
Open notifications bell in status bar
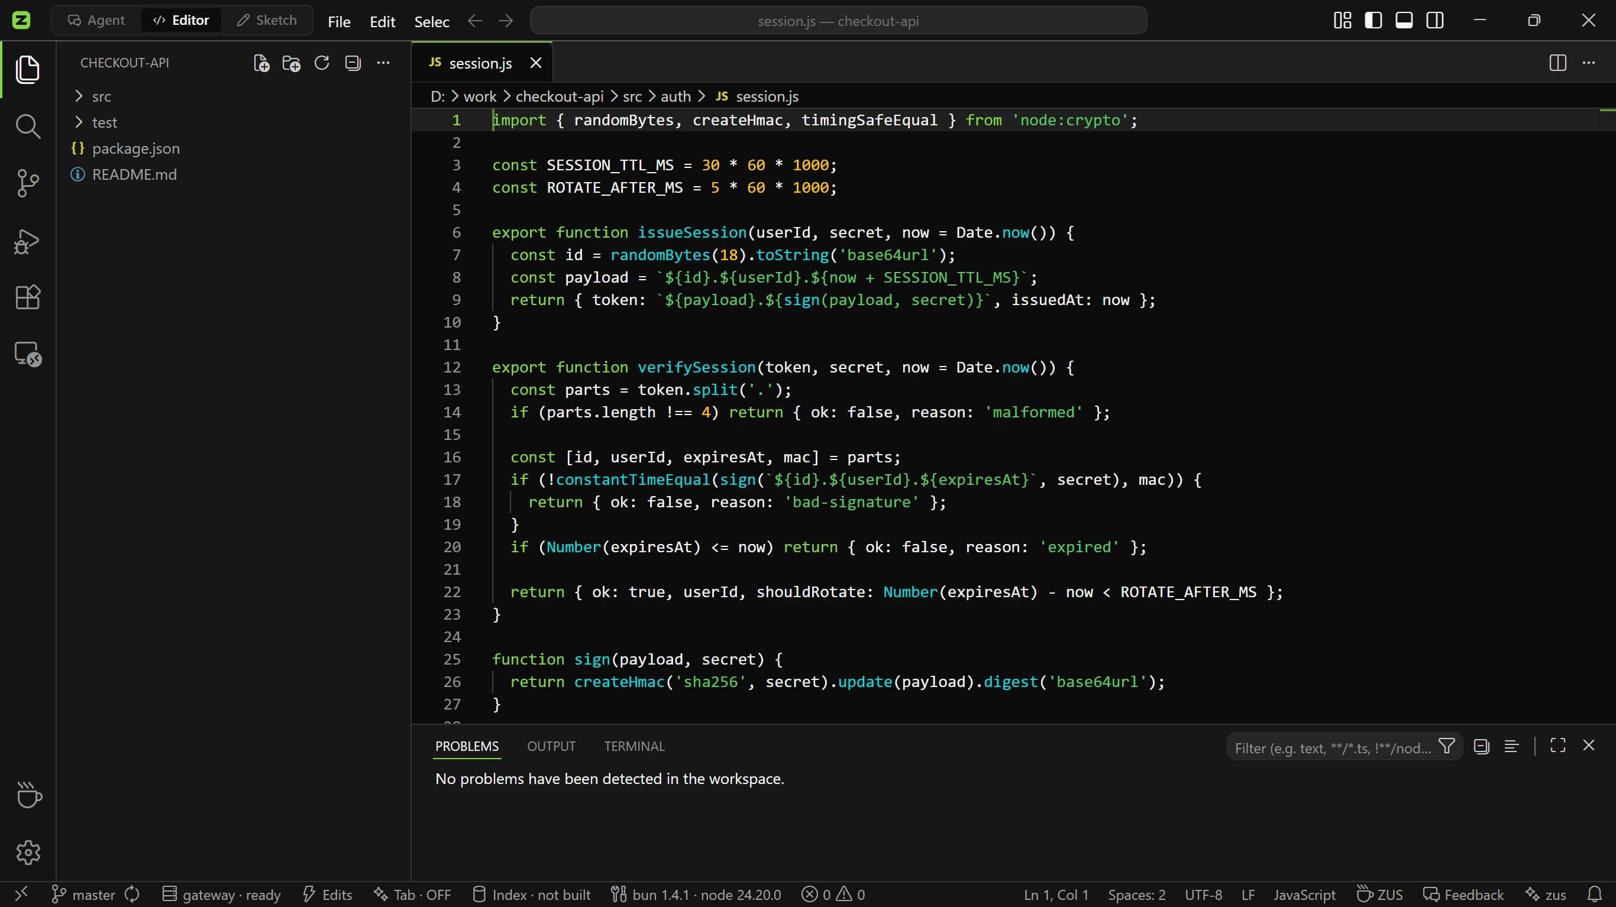click(1595, 895)
